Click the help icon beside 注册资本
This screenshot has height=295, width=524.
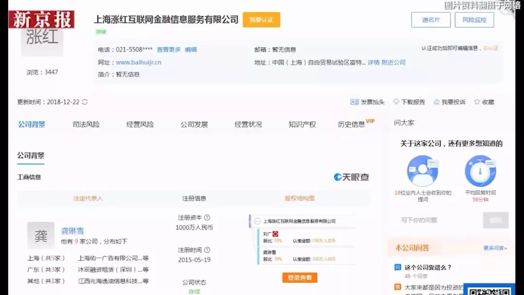(207, 217)
